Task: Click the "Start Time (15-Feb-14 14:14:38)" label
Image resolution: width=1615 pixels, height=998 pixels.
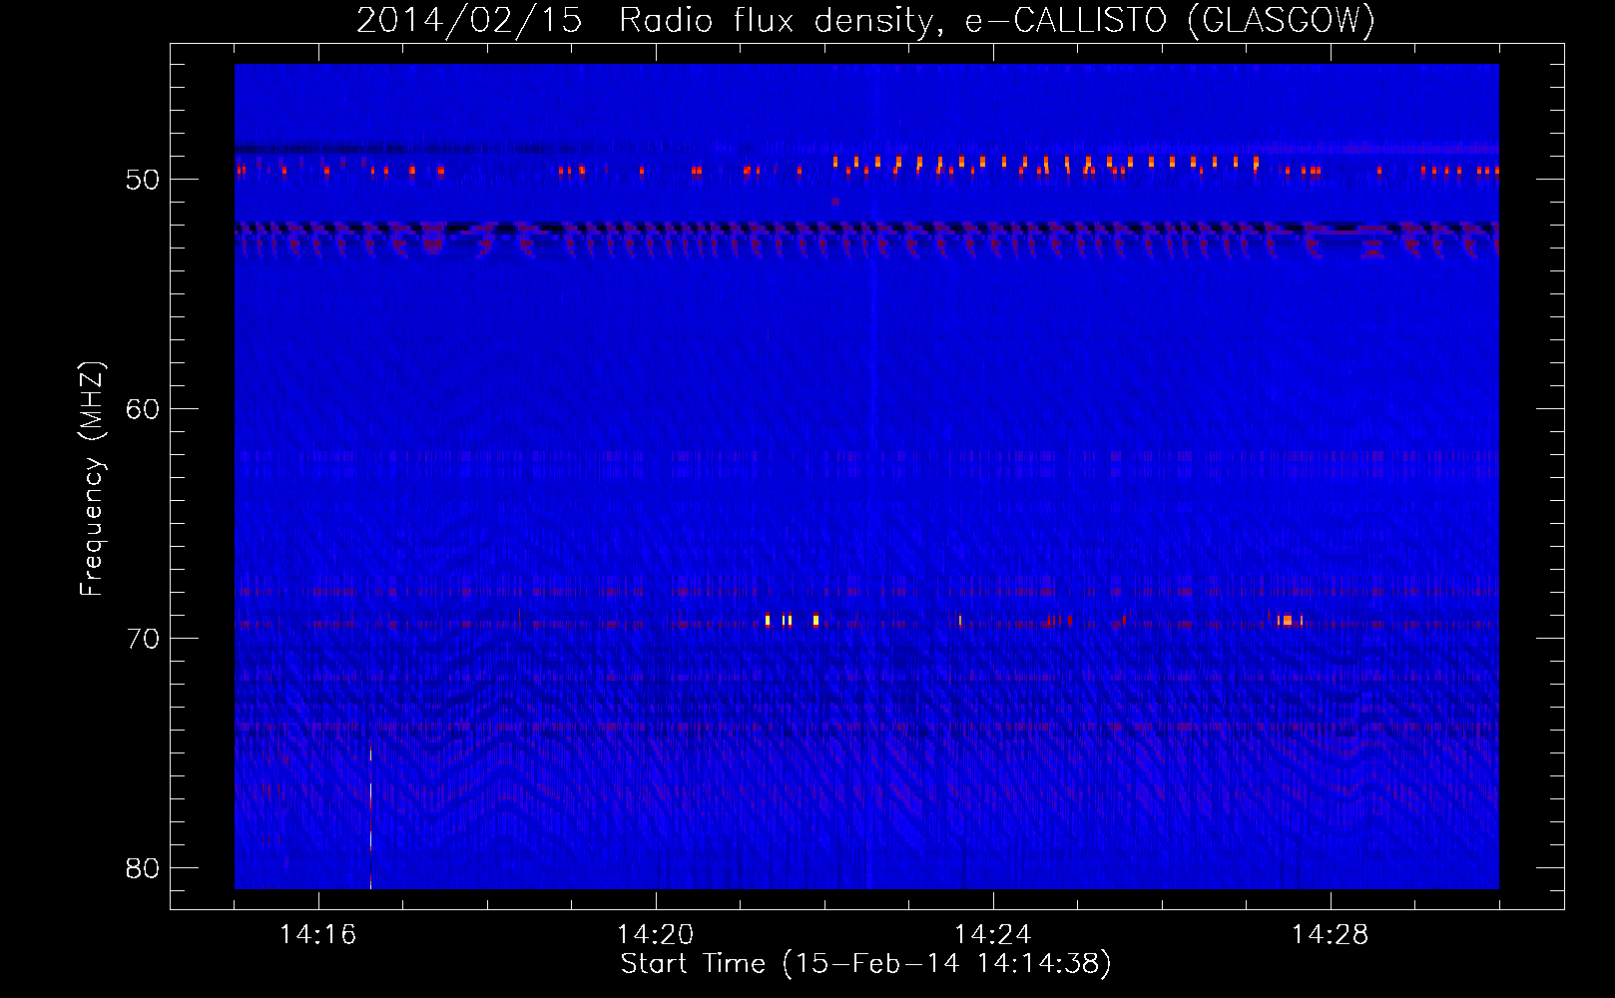Action: click(x=865, y=964)
